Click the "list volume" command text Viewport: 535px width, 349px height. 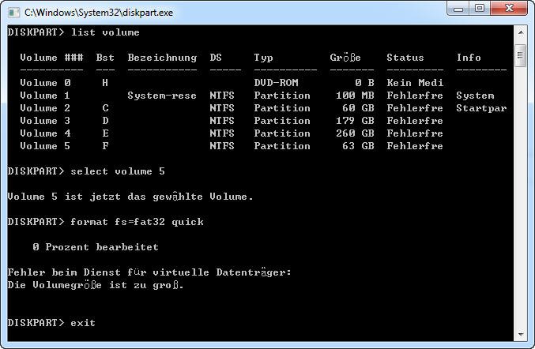tap(104, 32)
